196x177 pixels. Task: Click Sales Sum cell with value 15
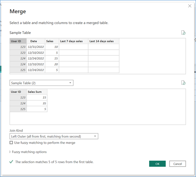37,98
